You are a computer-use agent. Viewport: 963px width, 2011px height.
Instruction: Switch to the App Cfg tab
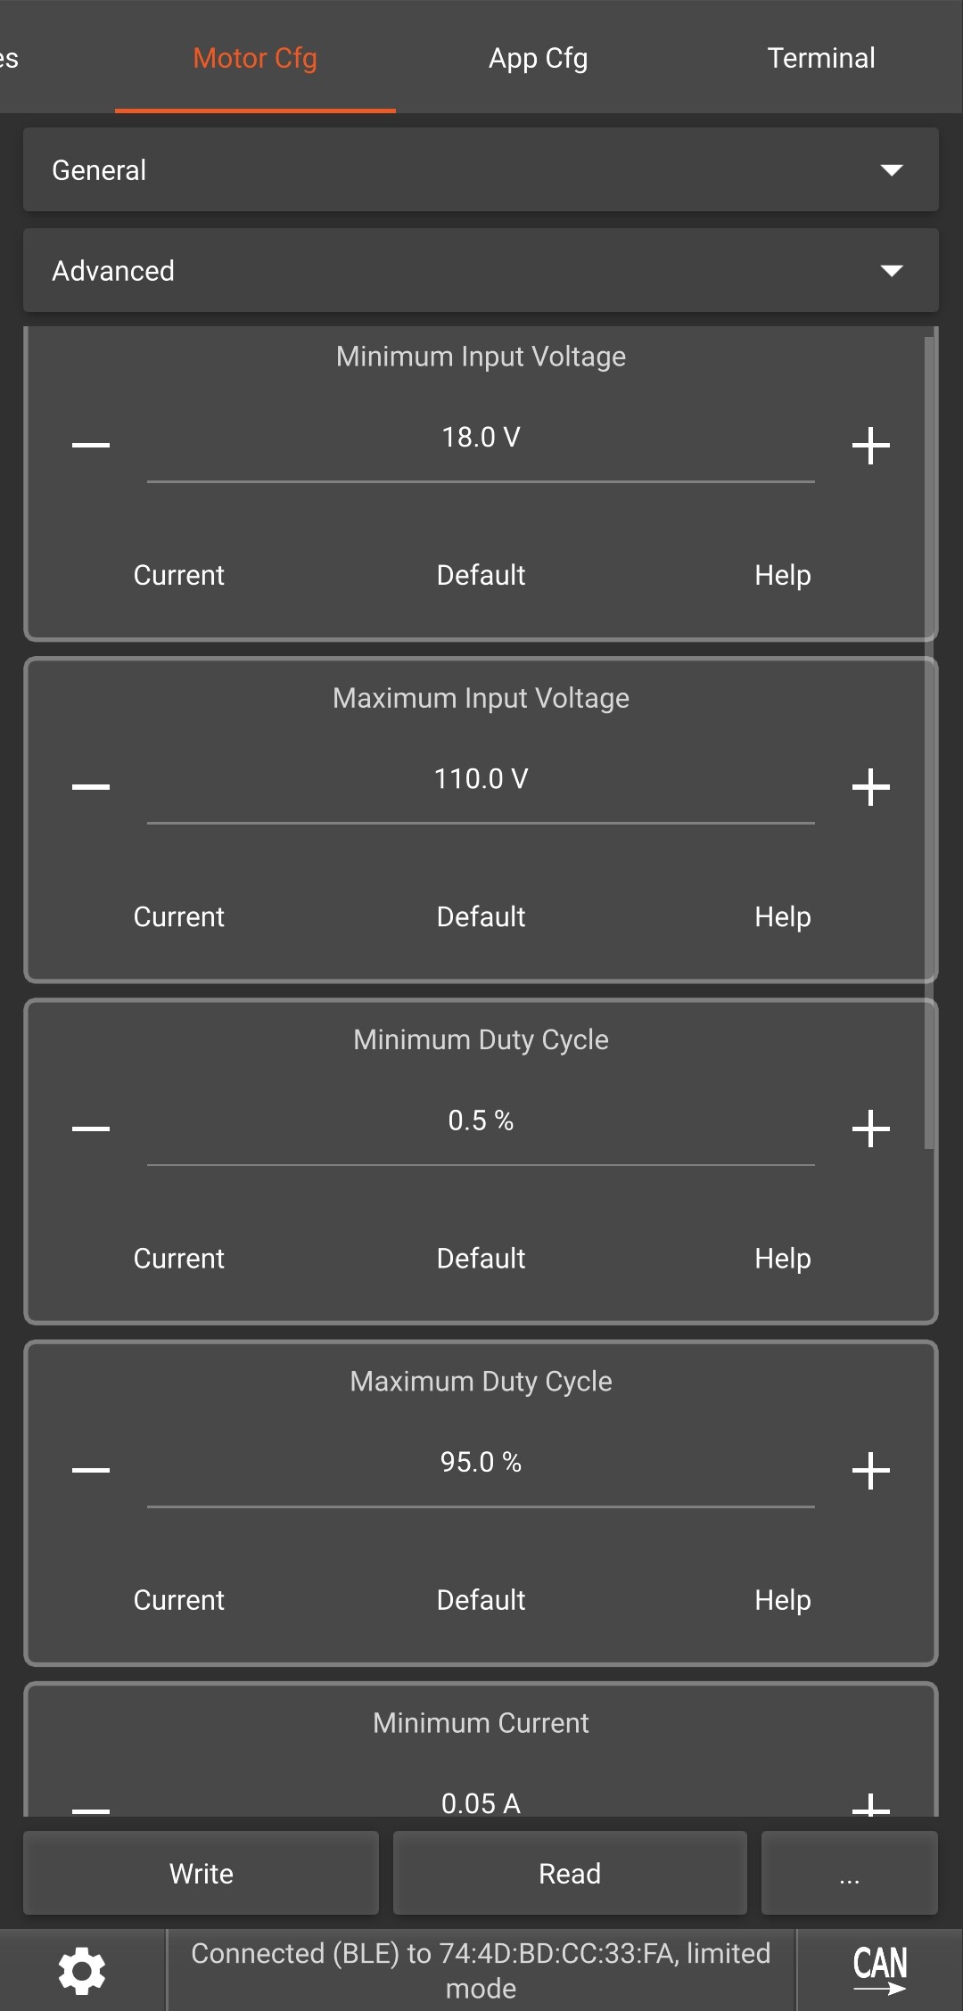[x=538, y=58]
